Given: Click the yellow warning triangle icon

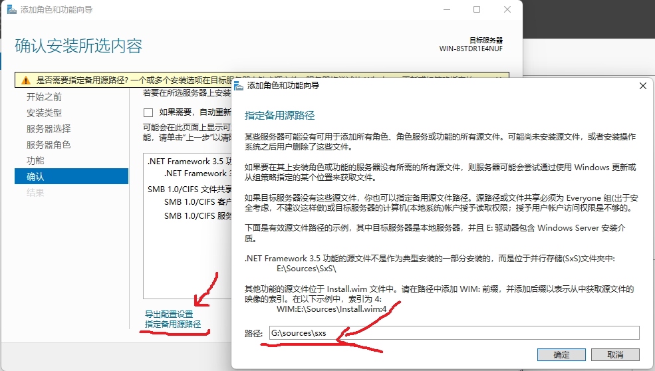Looking at the screenshot, I should (x=25, y=80).
